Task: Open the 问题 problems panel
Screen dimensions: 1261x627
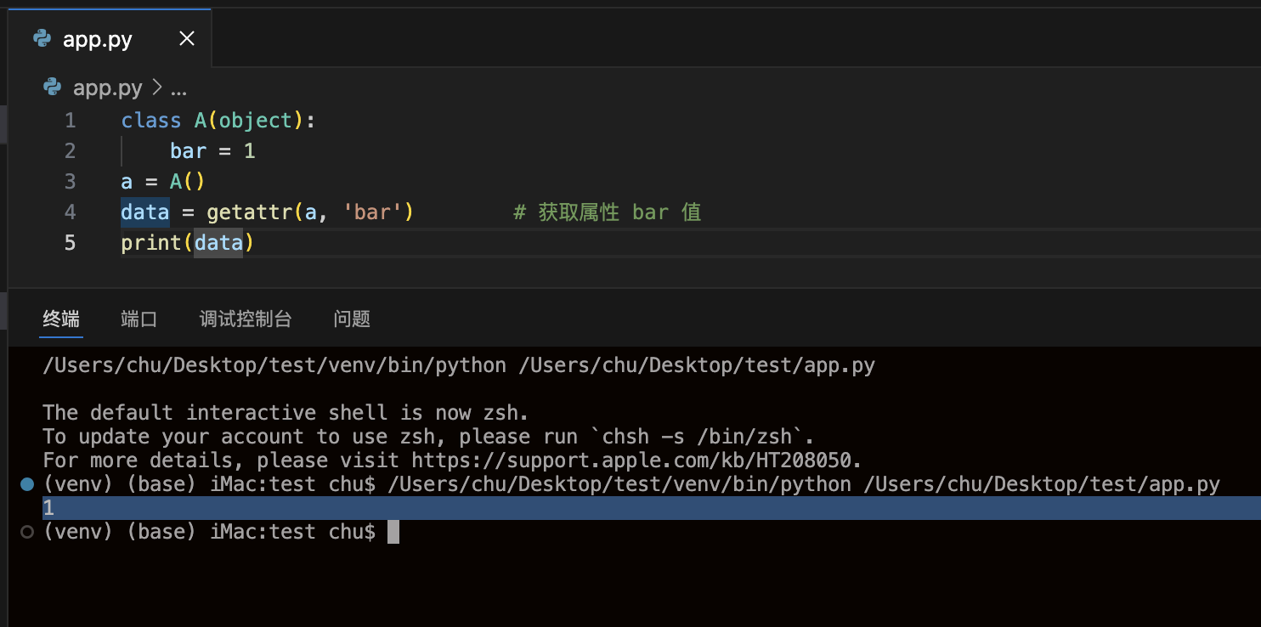Action: pos(351,318)
